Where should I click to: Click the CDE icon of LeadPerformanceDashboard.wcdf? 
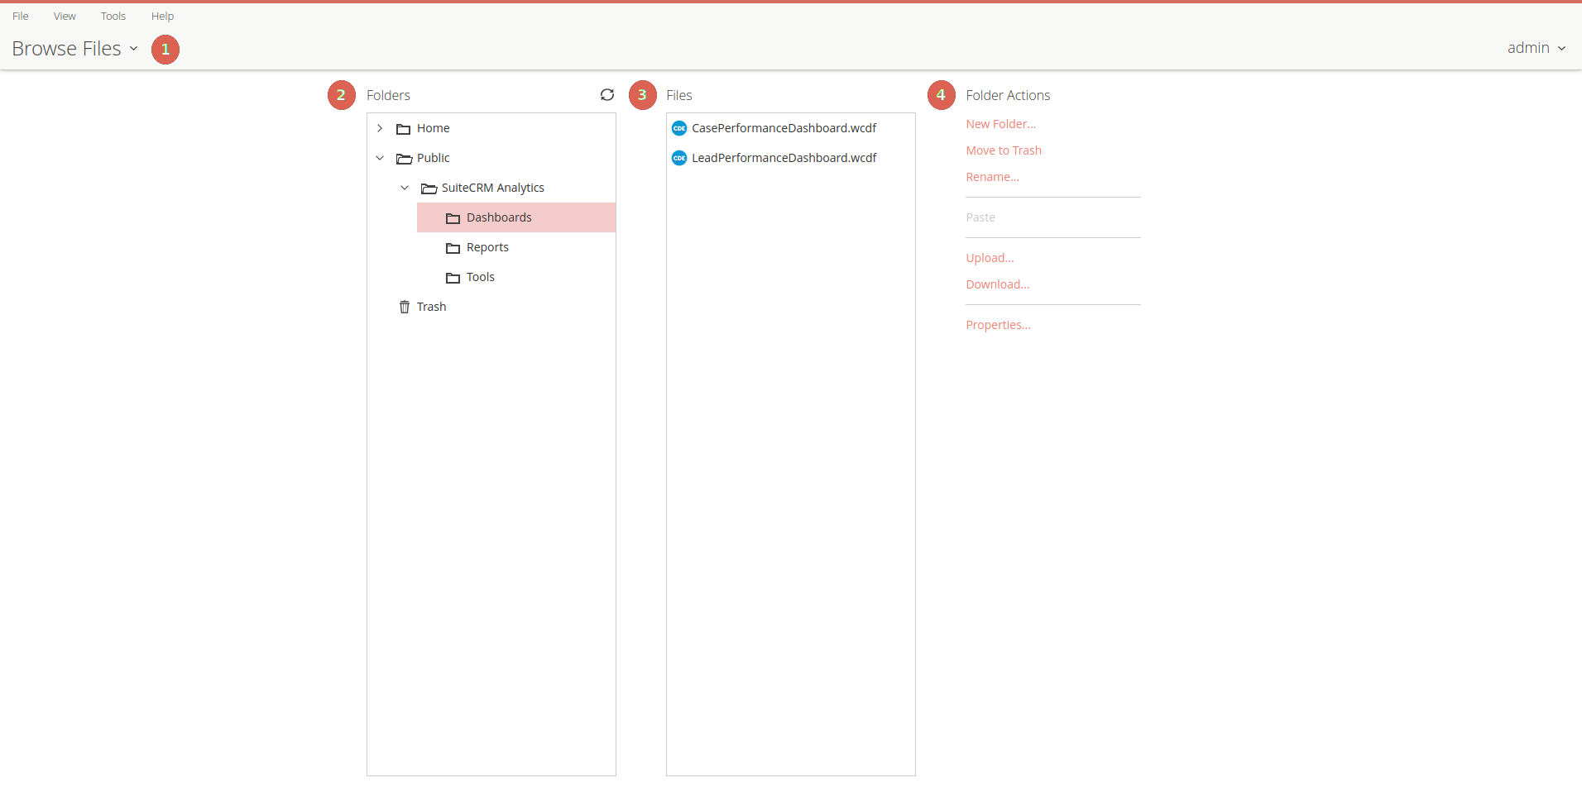679,158
